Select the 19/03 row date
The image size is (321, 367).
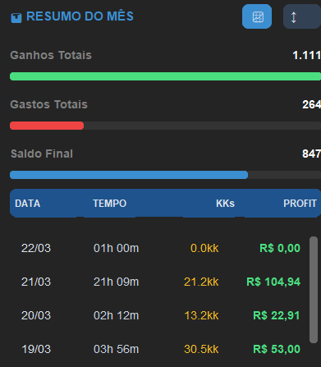point(36,349)
